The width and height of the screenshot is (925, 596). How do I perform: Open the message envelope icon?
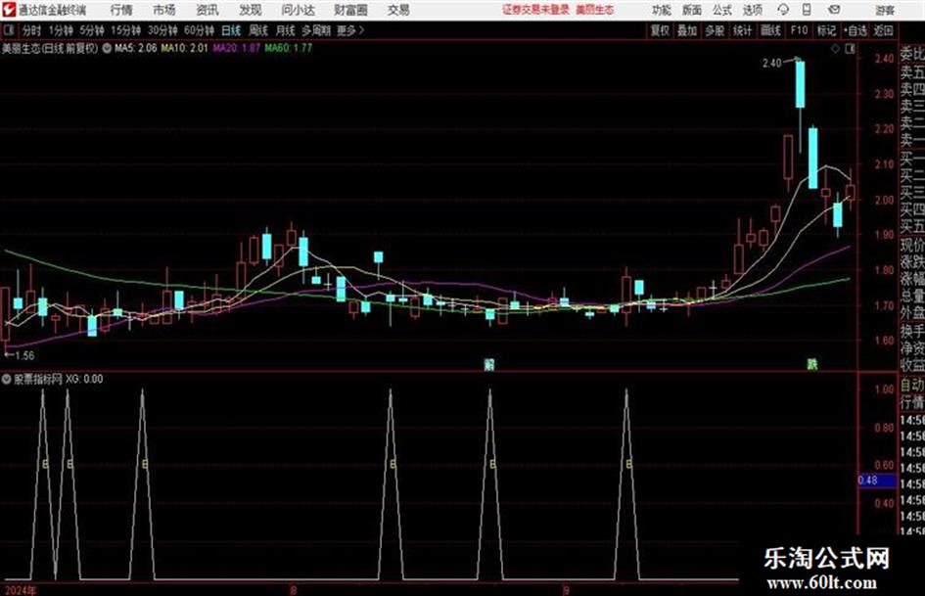point(834,10)
